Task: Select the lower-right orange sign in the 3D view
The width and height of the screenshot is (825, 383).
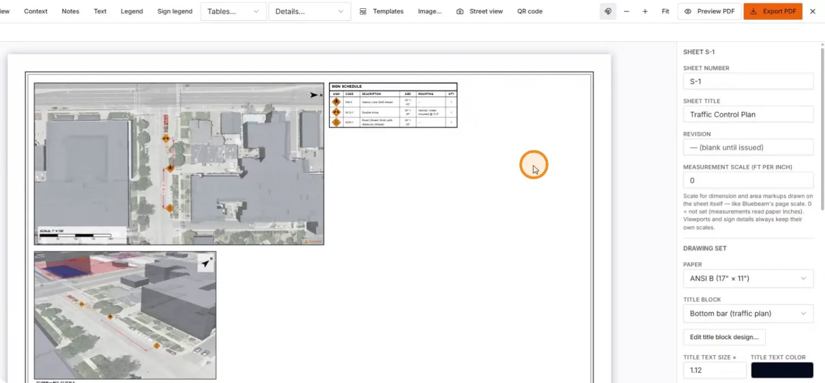Action: click(x=157, y=346)
